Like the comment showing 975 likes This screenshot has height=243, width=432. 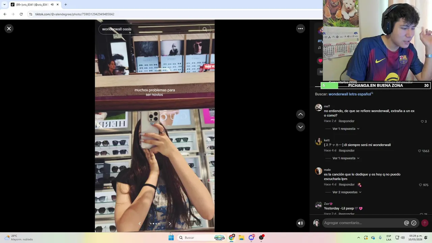pyautogui.click(x=420, y=185)
